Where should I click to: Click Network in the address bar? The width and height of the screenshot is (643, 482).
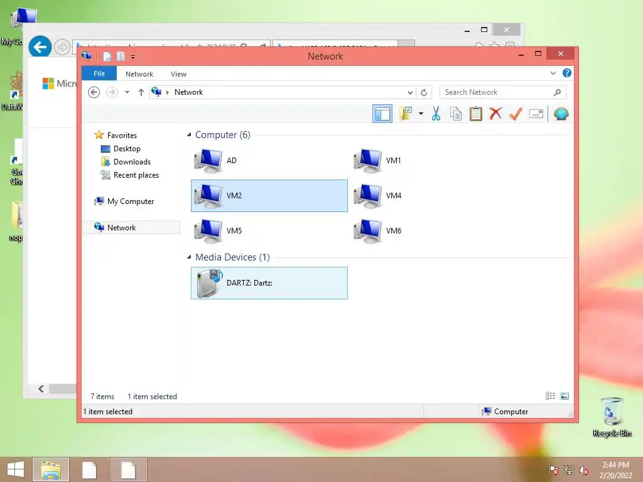pos(188,92)
